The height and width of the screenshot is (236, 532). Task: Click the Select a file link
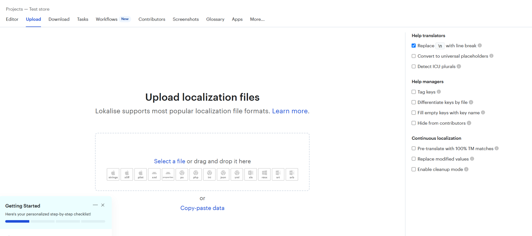tap(170, 161)
